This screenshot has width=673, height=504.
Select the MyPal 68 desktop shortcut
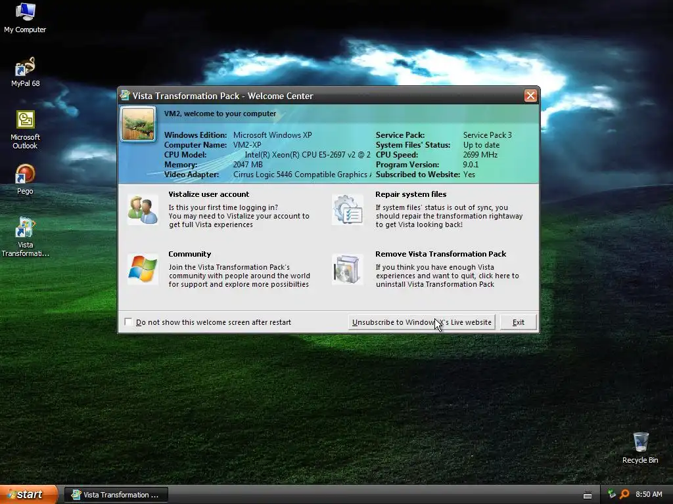pyautogui.click(x=25, y=72)
